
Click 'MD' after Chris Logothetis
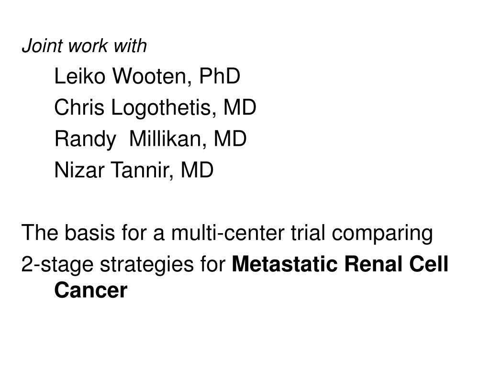(x=240, y=108)
